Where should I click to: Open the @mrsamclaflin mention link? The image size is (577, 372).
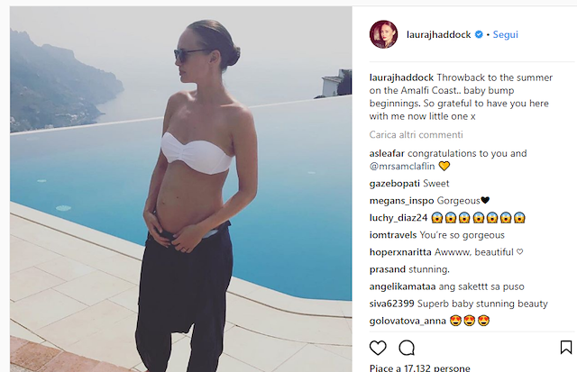[402, 166]
